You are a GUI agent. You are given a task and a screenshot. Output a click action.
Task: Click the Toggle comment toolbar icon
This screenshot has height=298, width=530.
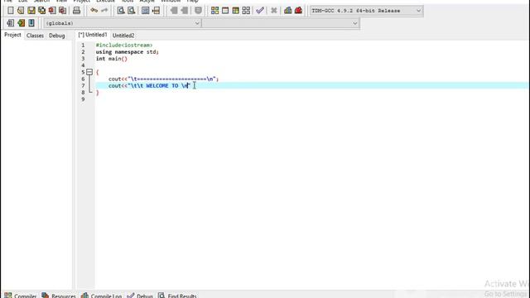click(x=198, y=11)
